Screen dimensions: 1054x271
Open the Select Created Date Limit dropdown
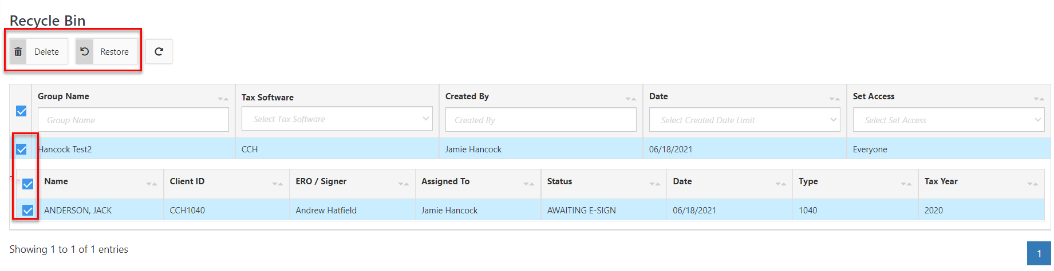click(745, 120)
